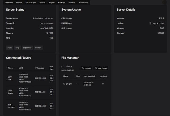Screen dimensions: 170x116
Task: Click the plugins folder icon in file list
Action: (64, 84)
